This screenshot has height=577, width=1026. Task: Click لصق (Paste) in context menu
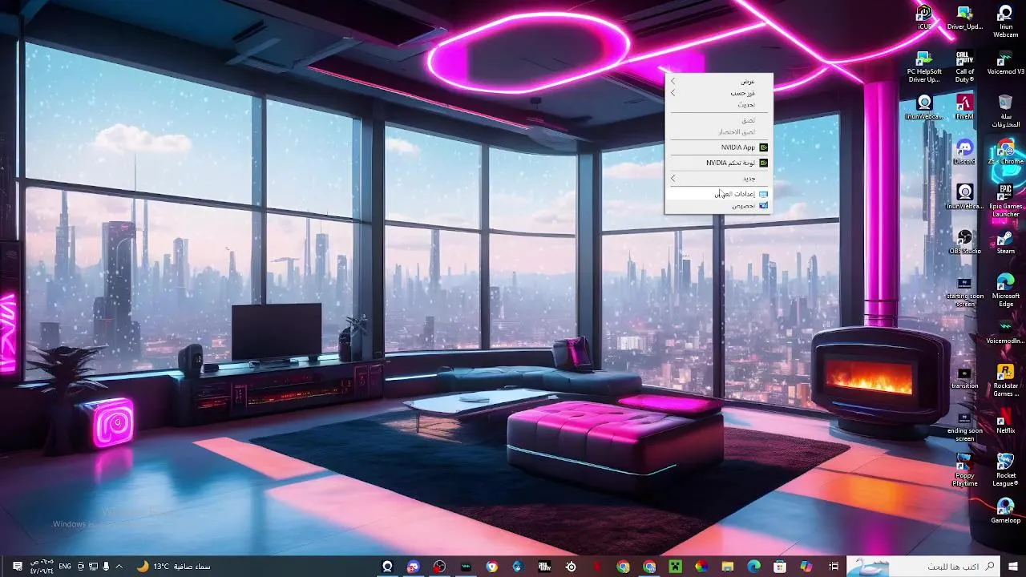(719, 120)
